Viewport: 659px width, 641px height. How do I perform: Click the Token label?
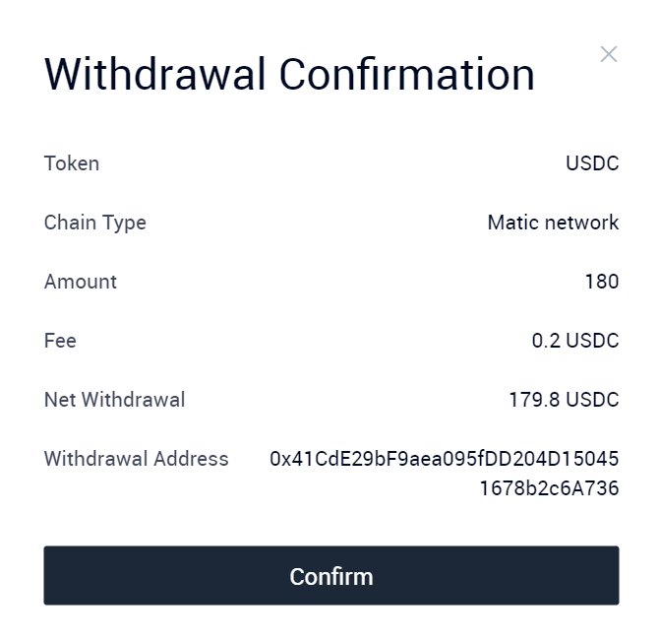pyautogui.click(x=72, y=163)
